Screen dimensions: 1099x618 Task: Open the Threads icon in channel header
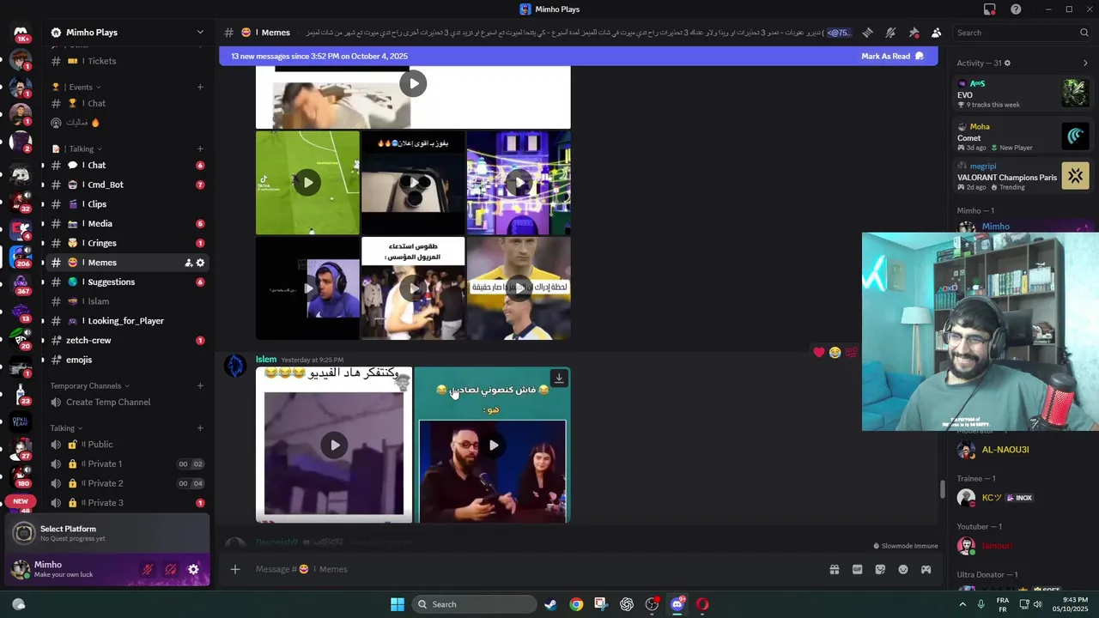(868, 33)
